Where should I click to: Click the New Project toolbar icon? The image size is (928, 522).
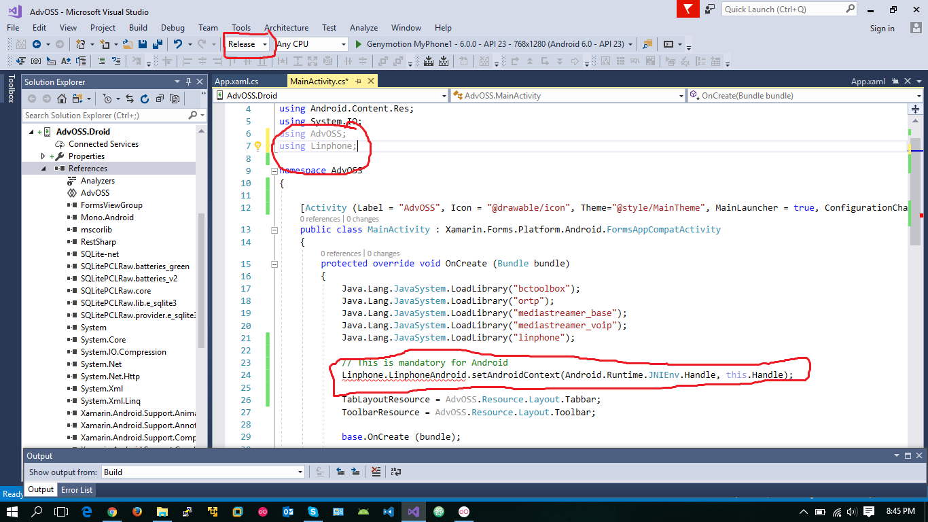point(81,44)
